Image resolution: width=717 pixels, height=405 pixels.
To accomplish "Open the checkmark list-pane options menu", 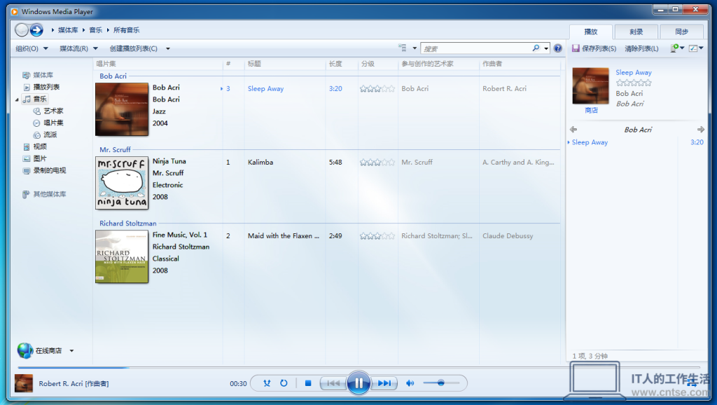I will point(696,48).
